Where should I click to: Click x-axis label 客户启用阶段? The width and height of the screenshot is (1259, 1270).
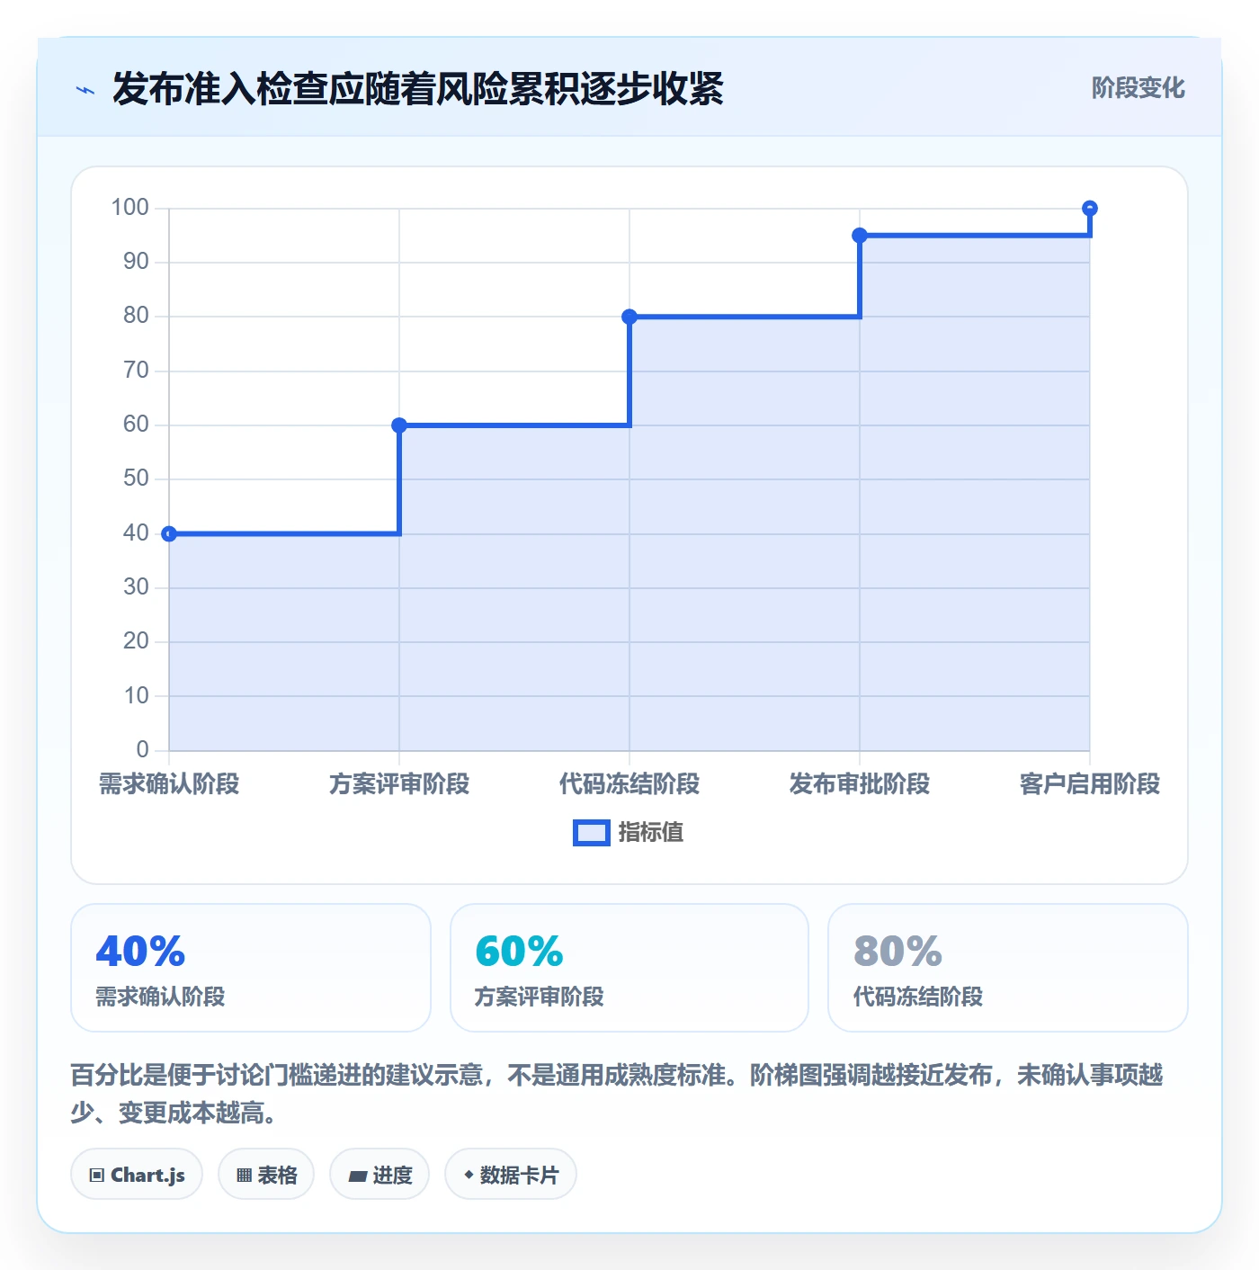tap(1090, 784)
